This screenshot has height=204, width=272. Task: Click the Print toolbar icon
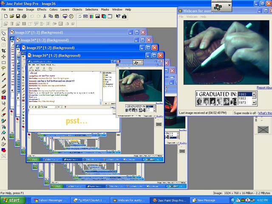click(24, 16)
